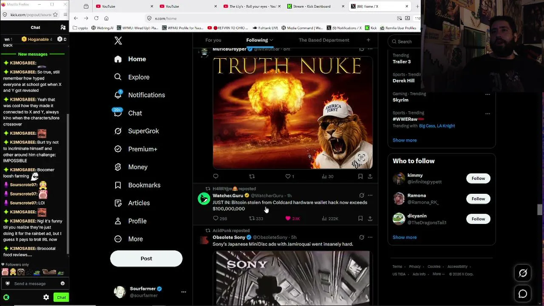Expand the footer More links
544x306 pixels.
(438, 274)
